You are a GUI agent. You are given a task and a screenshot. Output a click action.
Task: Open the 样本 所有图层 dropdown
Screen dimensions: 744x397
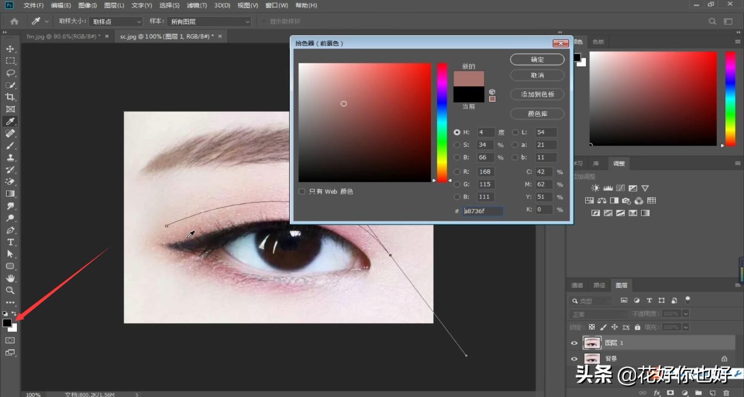pyautogui.click(x=209, y=22)
